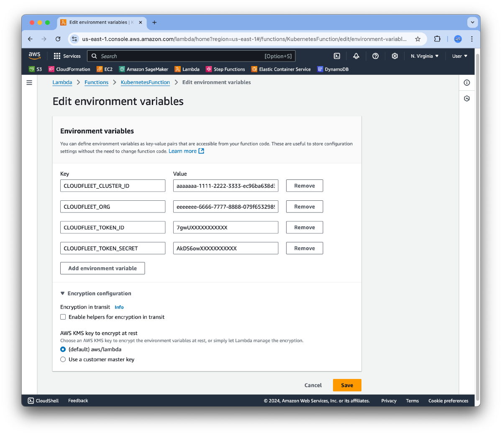Screen dimensions: 502x435
Task: Open Elastic Container Service shortcut
Action: tap(281, 69)
